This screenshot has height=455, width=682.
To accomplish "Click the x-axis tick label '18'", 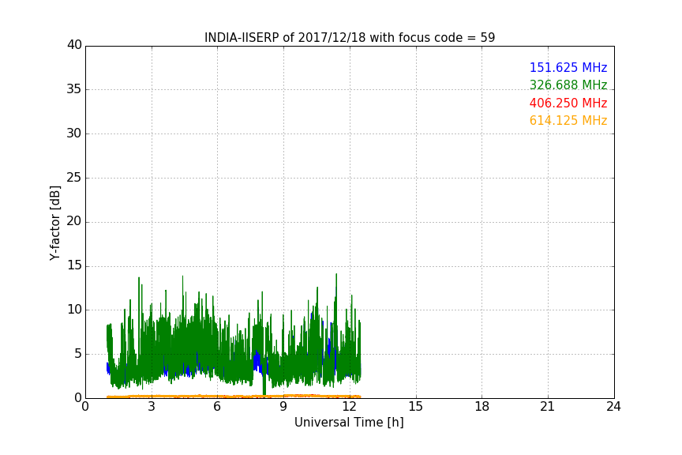I will point(482,407).
